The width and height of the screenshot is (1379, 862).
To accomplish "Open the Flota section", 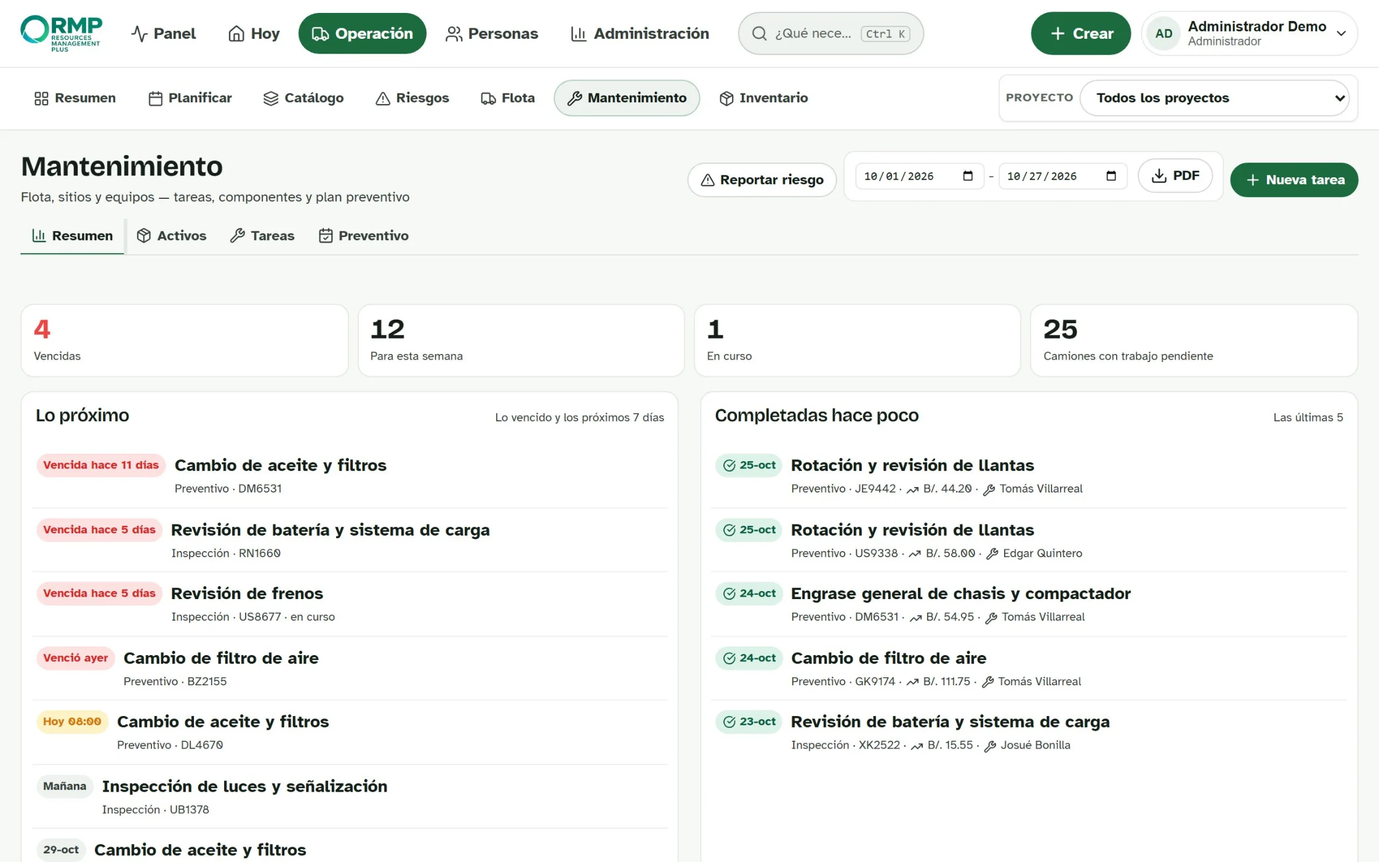I will click(507, 98).
